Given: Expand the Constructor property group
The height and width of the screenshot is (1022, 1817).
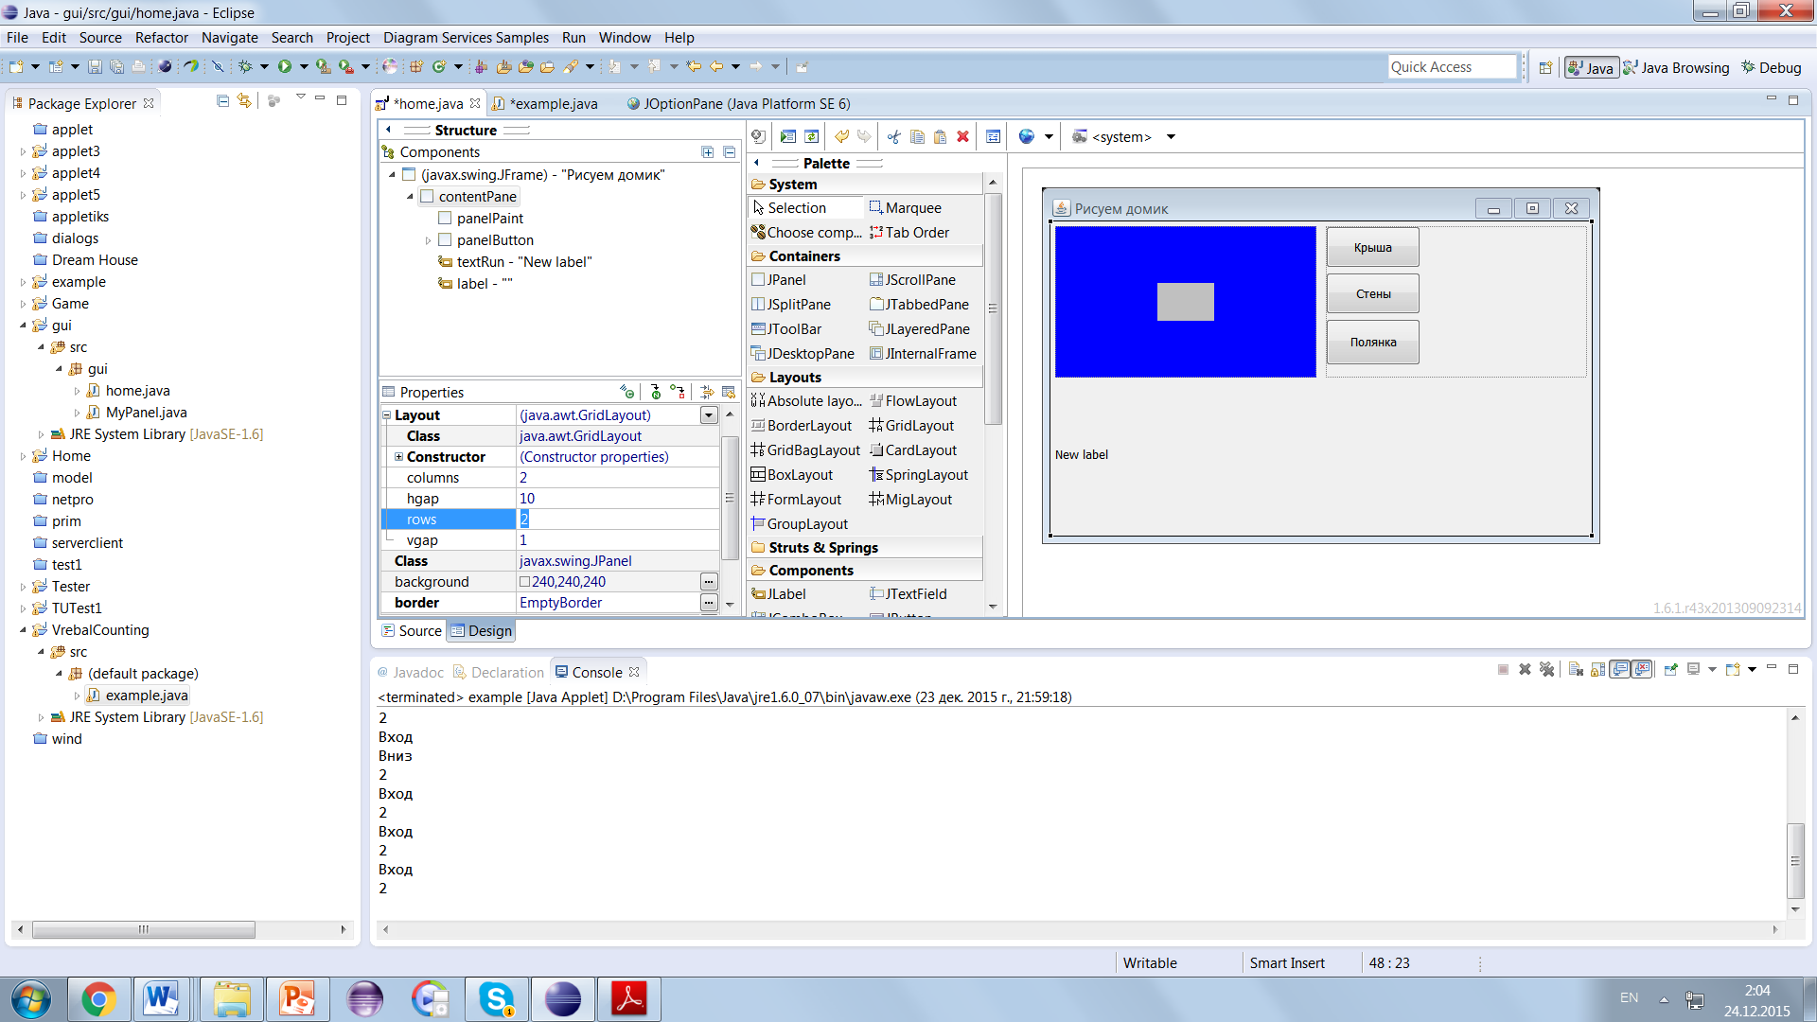Looking at the screenshot, I should pyautogui.click(x=398, y=457).
